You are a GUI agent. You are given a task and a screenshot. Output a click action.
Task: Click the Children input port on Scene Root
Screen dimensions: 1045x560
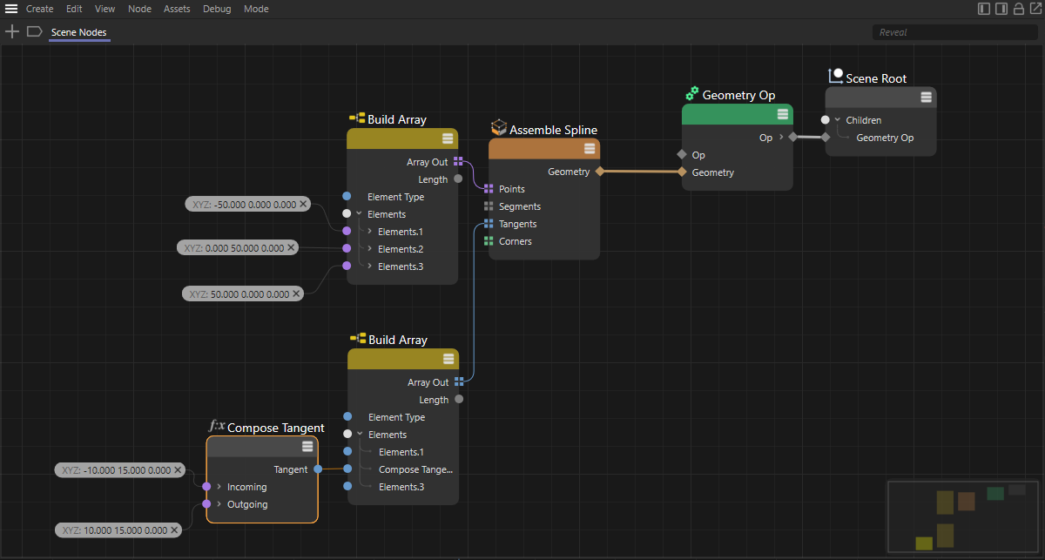pyautogui.click(x=825, y=120)
